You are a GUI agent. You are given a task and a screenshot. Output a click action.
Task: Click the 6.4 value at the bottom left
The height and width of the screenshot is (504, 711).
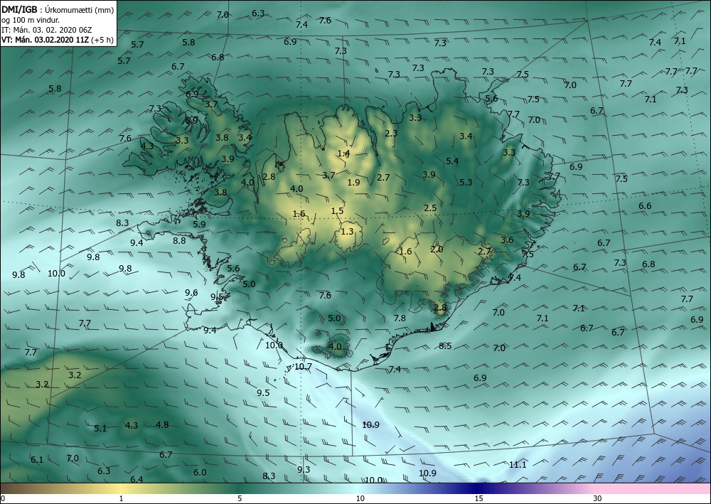pos(137,480)
